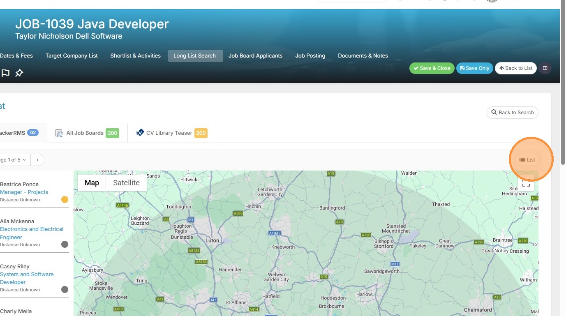Select candidate Beatrice Ponce
Image resolution: width=566 pixels, height=316 pixels.
tap(19, 184)
